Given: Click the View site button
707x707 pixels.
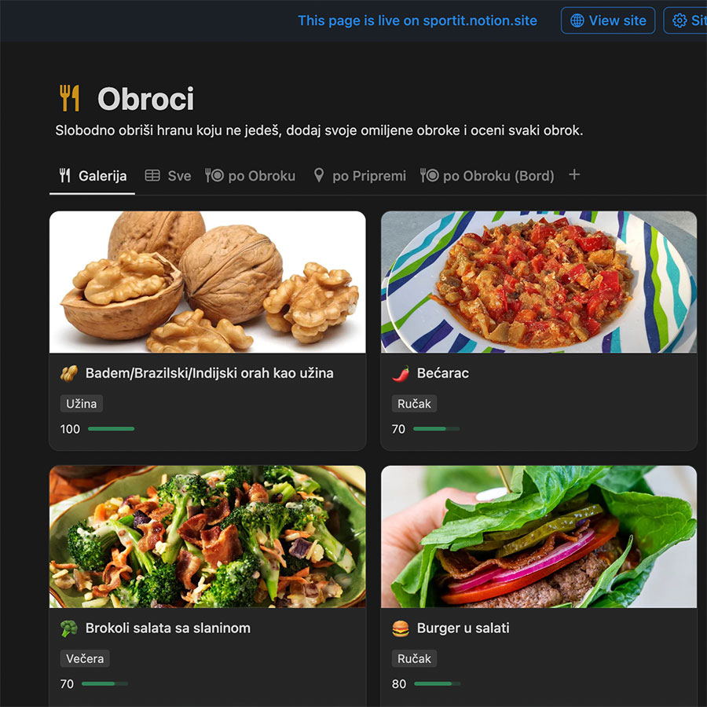Looking at the screenshot, I should tap(608, 20).
